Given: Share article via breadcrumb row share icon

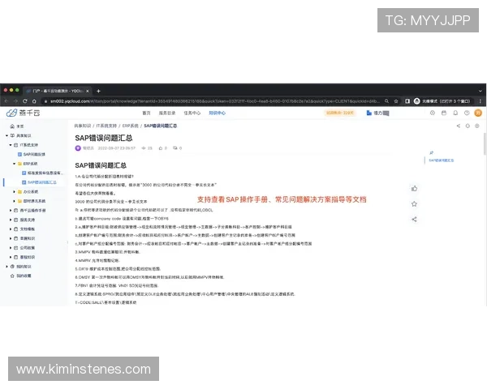Looking at the screenshot, I should 458,126.
